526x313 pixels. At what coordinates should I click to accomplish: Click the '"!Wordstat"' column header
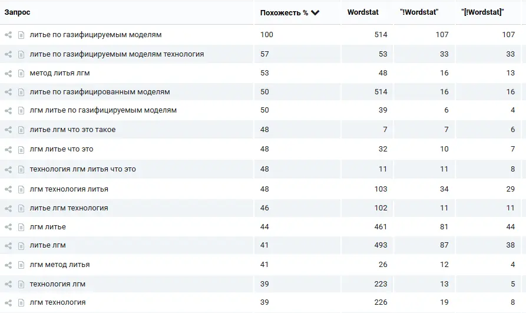419,12
